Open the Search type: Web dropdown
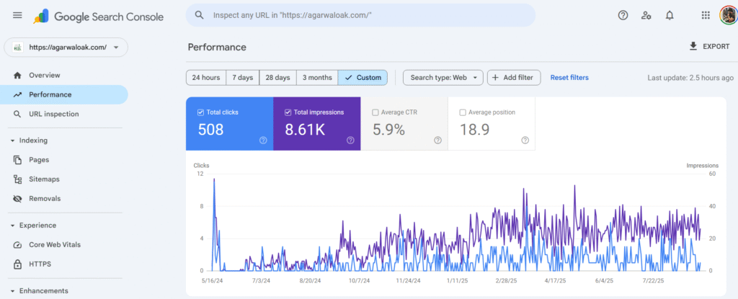Screen dimensions: 738x299 point(443,78)
